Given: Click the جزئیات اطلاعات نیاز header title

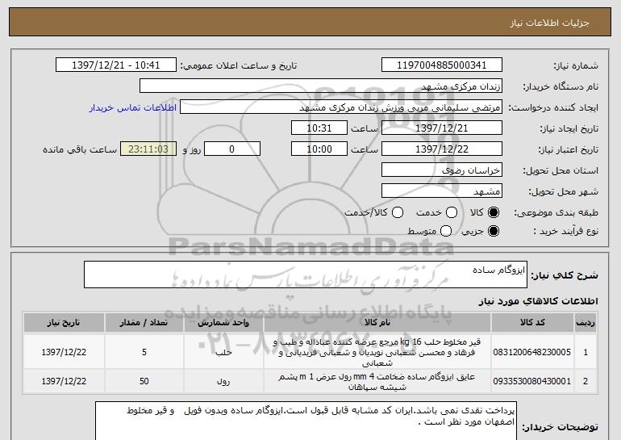Looking at the screenshot, I should coord(549,23).
